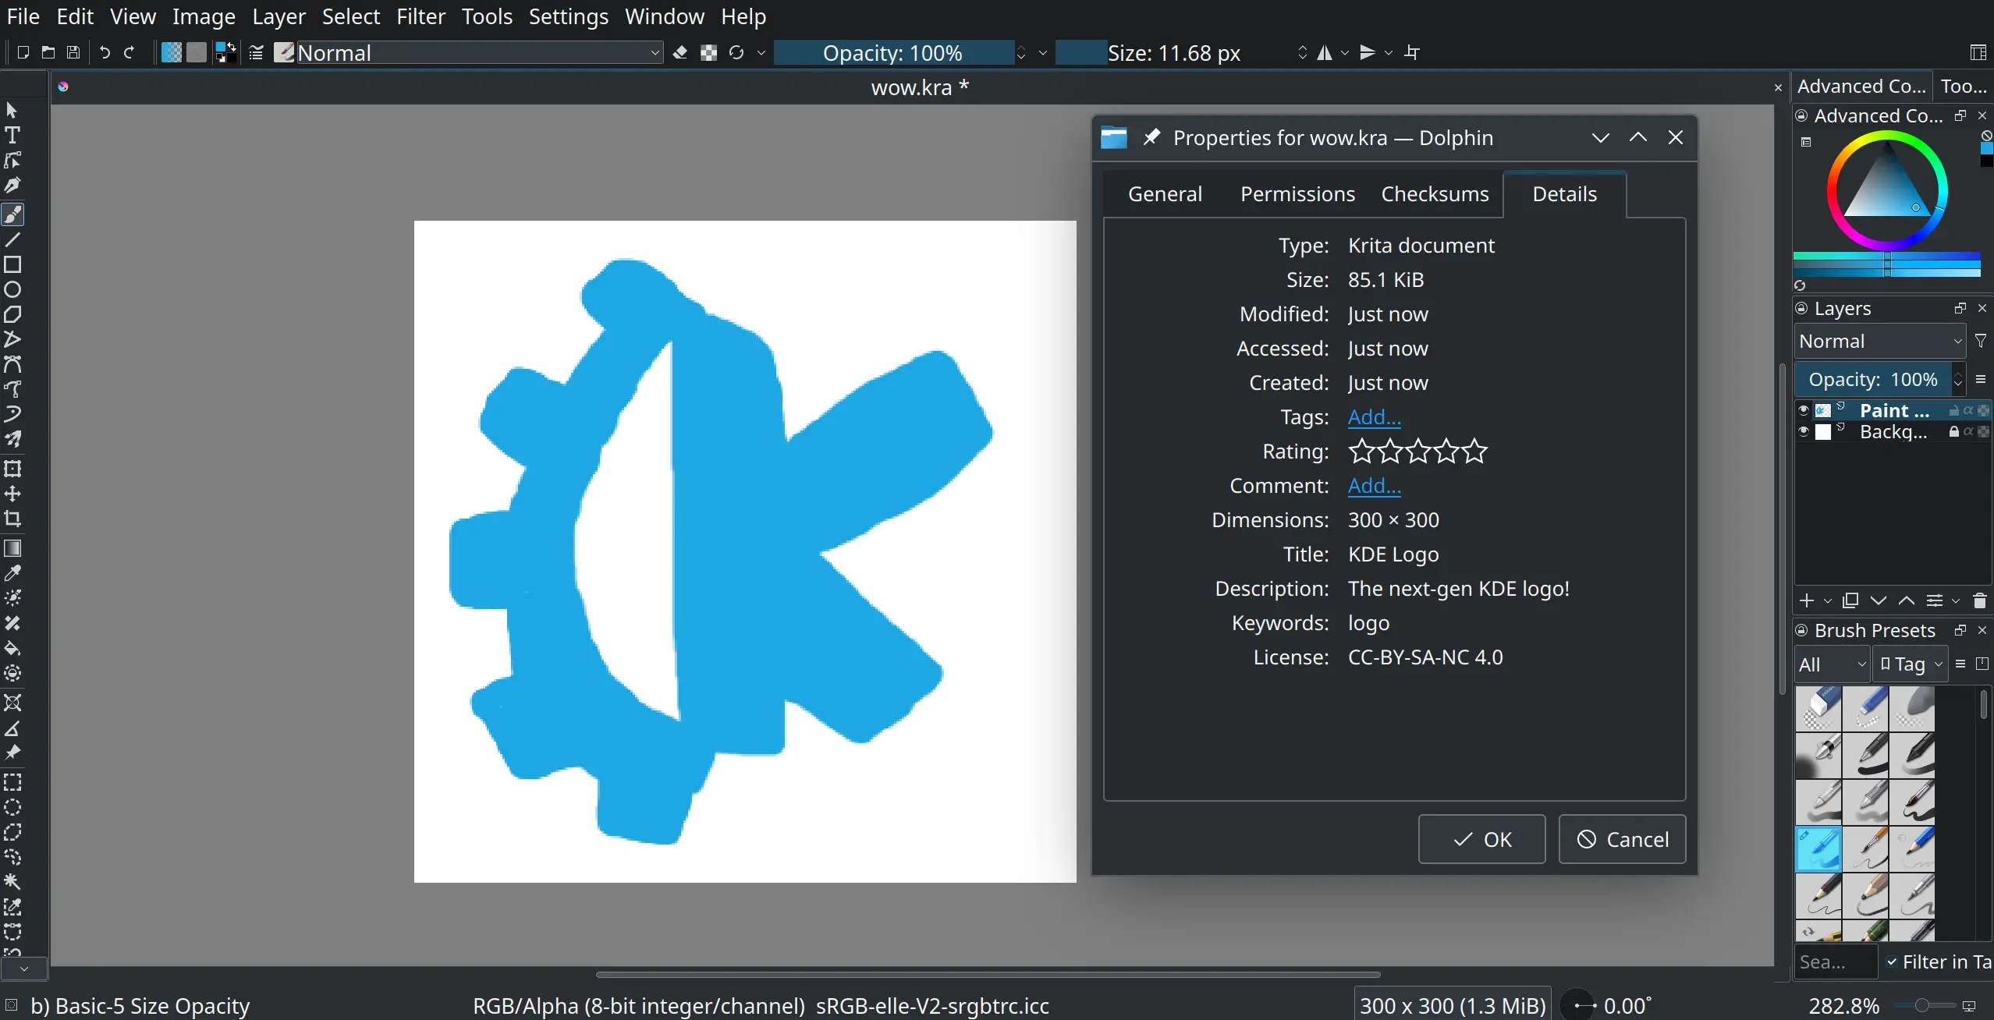Viewport: 1994px width, 1020px height.
Task: Cancel the Properties dialog
Action: [1622, 839]
